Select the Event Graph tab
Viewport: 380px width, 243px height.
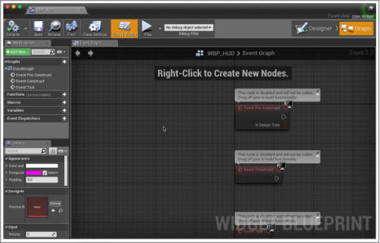click(x=94, y=43)
